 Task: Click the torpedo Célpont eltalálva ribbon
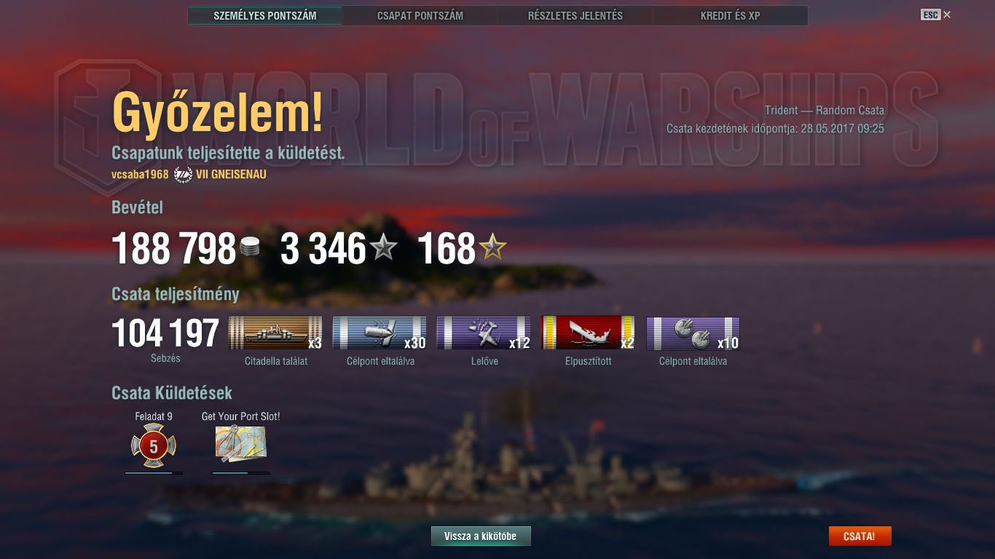click(379, 333)
